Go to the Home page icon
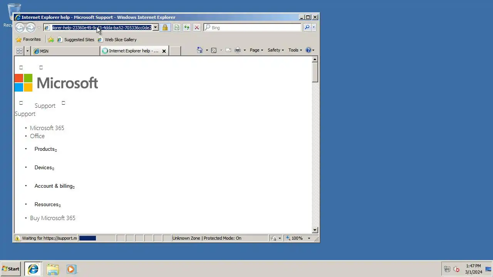 tap(200, 50)
